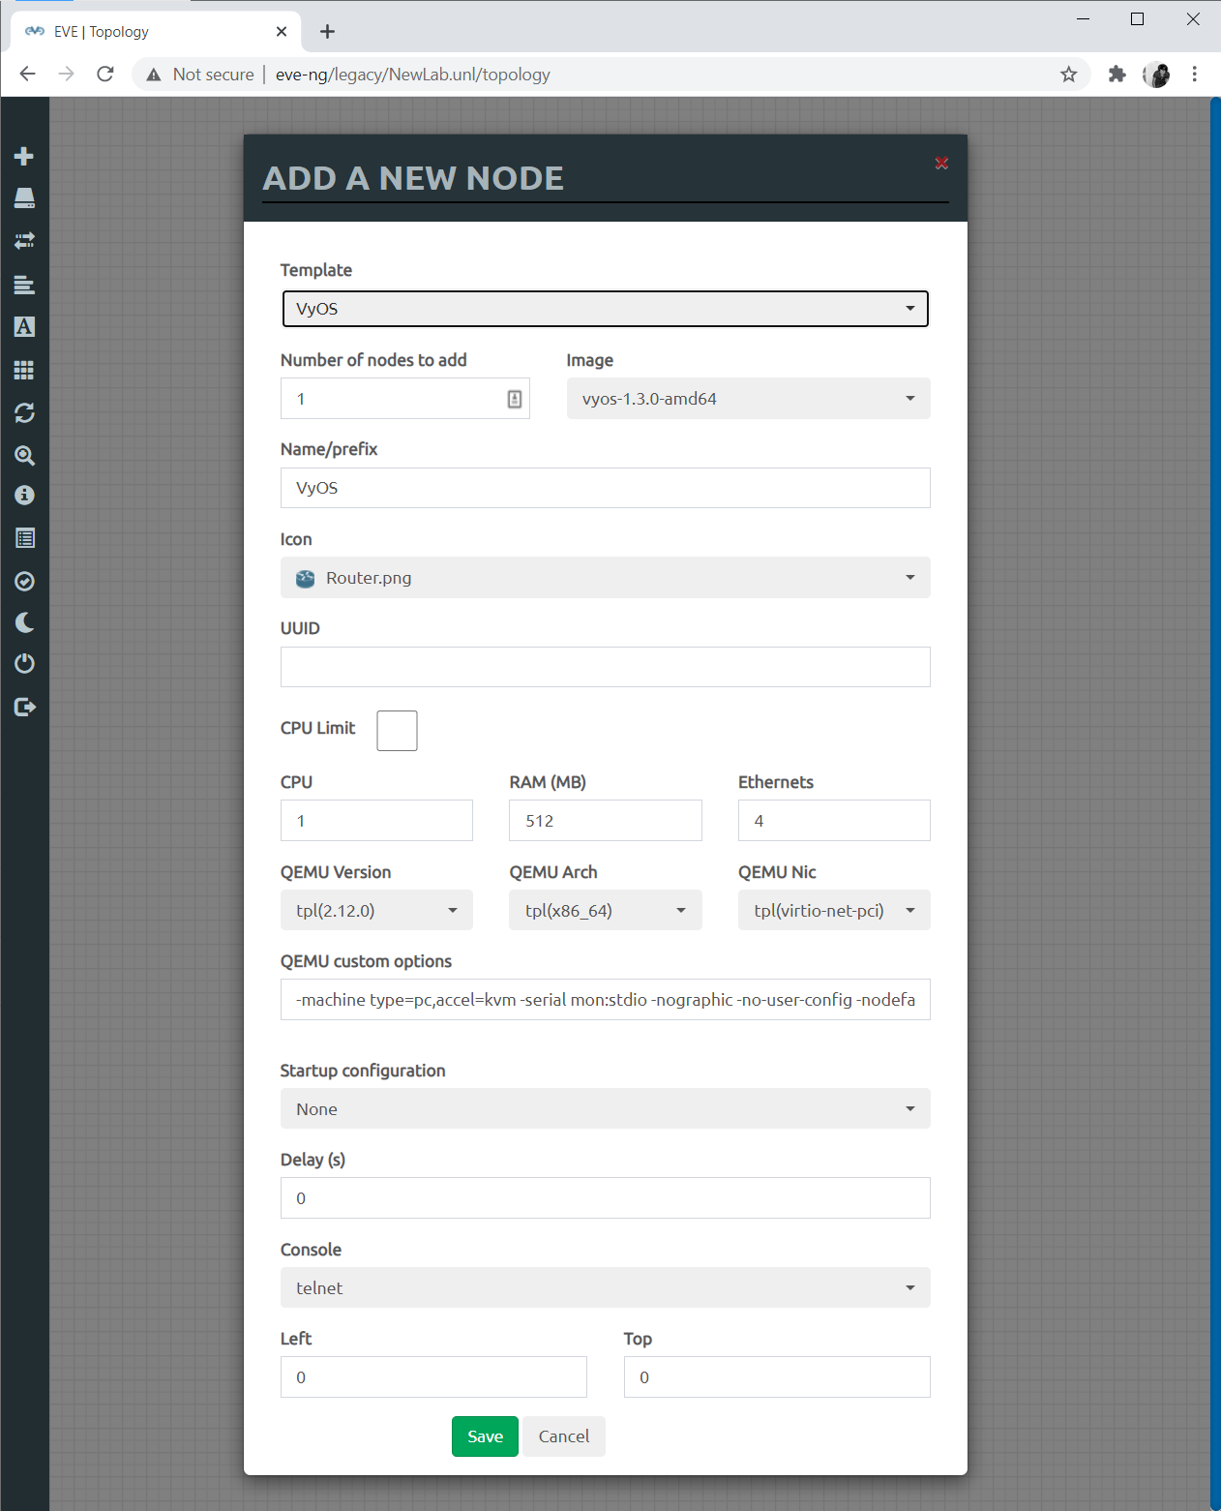Open the Icon selector showing Router.png
This screenshot has height=1511, width=1221.
tap(605, 577)
